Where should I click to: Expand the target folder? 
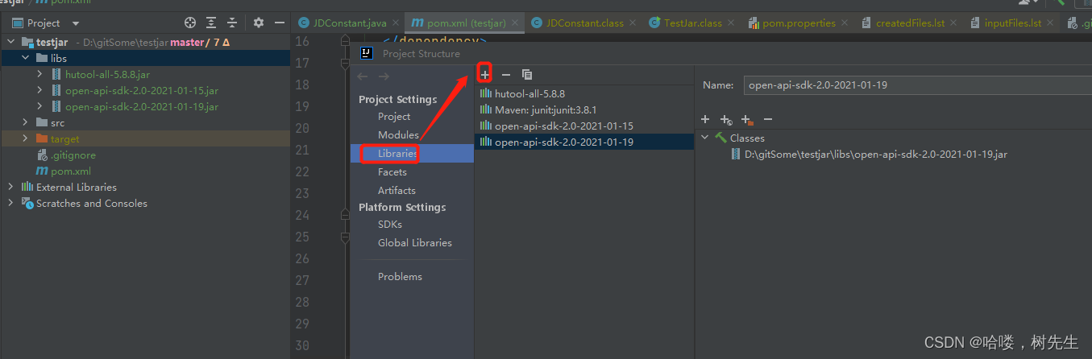26,138
